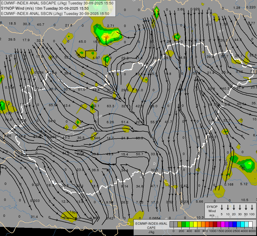Click the 1500 tick on CAPE scale
The image size is (257, 236).
click(221, 231)
